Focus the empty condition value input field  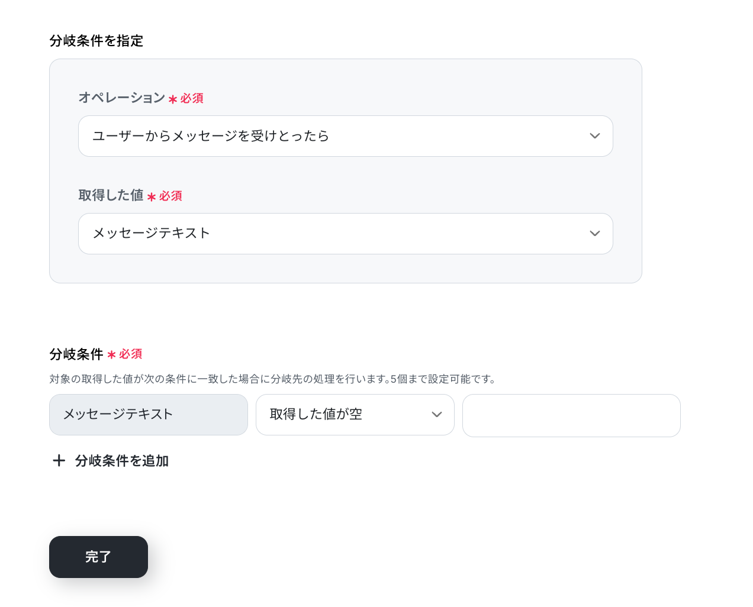pyautogui.click(x=571, y=415)
